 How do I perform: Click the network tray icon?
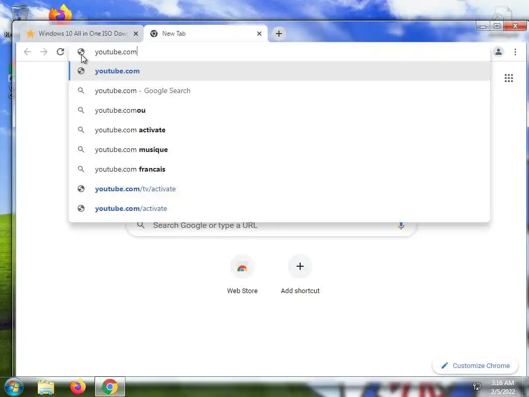pos(477,387)
